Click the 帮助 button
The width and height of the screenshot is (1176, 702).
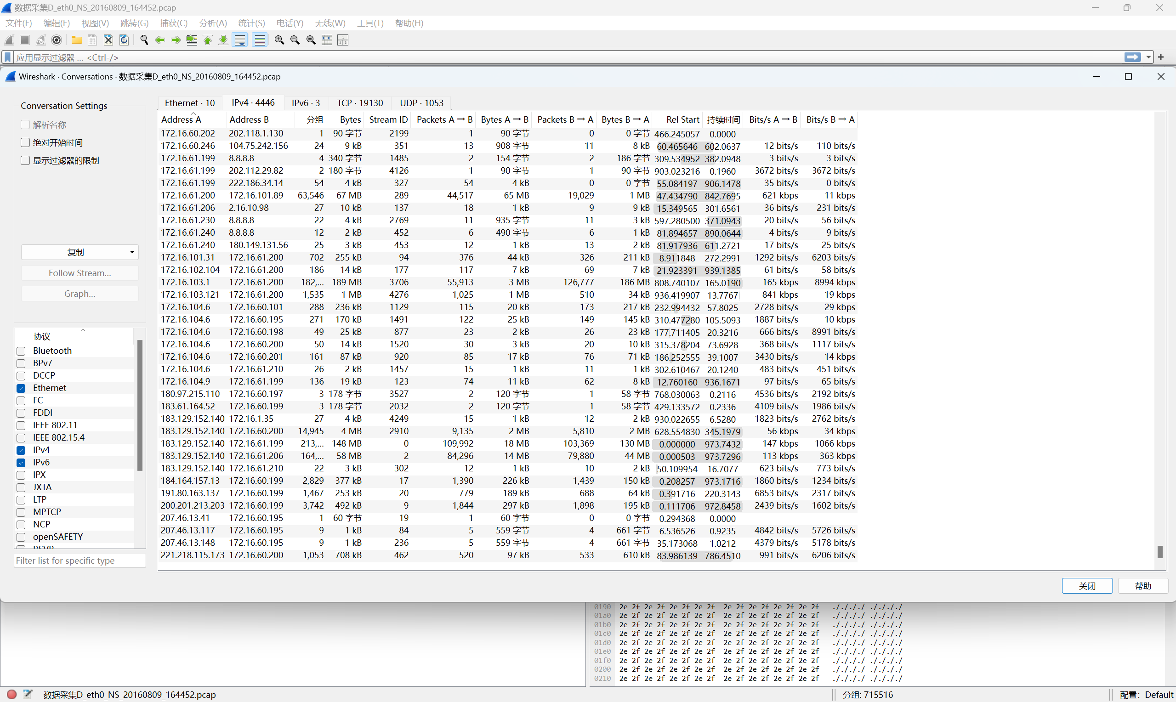tap(1143, 586)
